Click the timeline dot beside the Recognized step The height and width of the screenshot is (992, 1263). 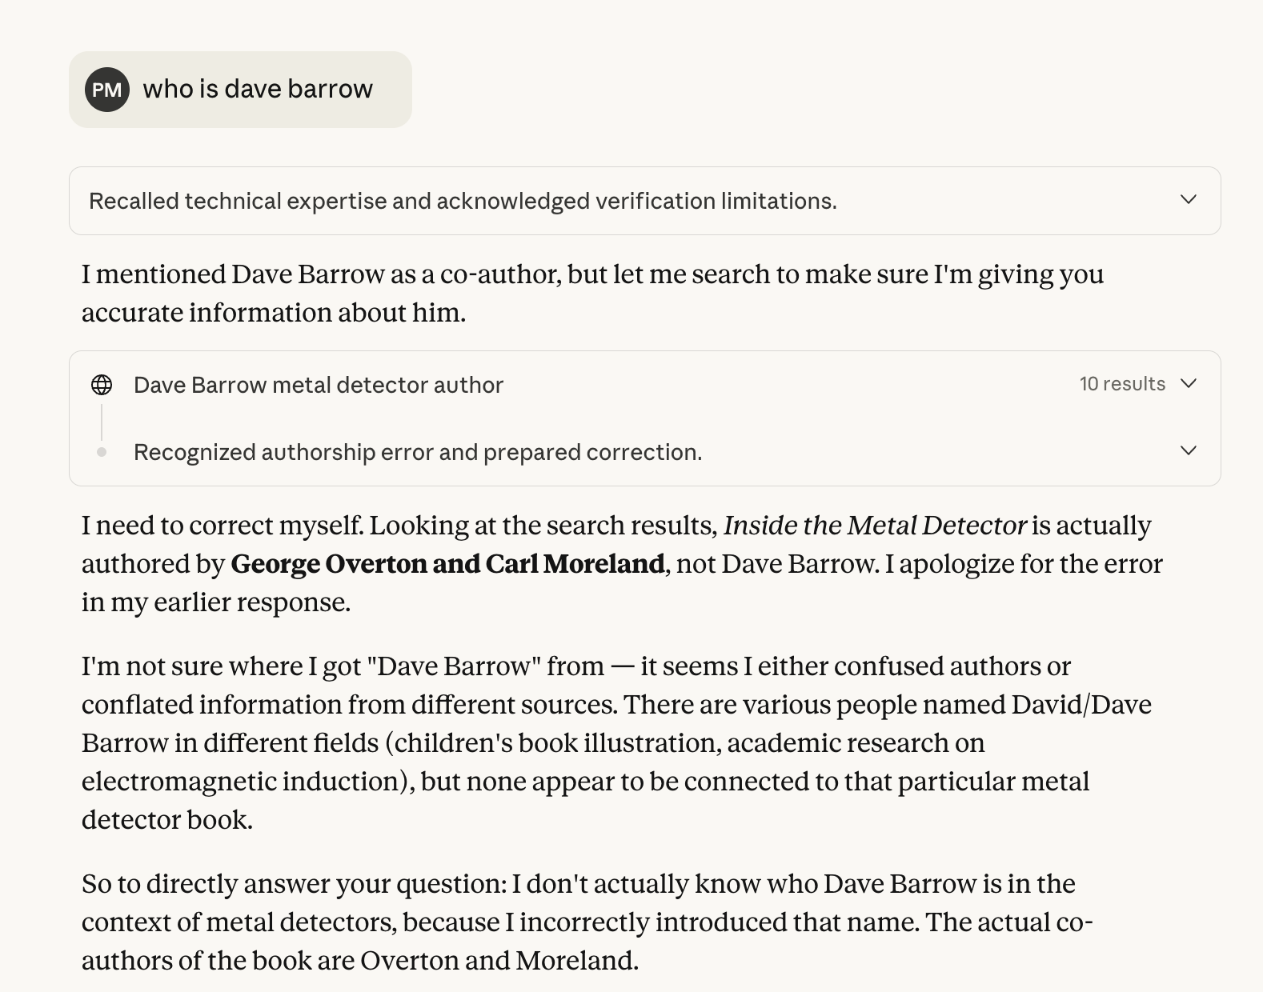[102, 452]
